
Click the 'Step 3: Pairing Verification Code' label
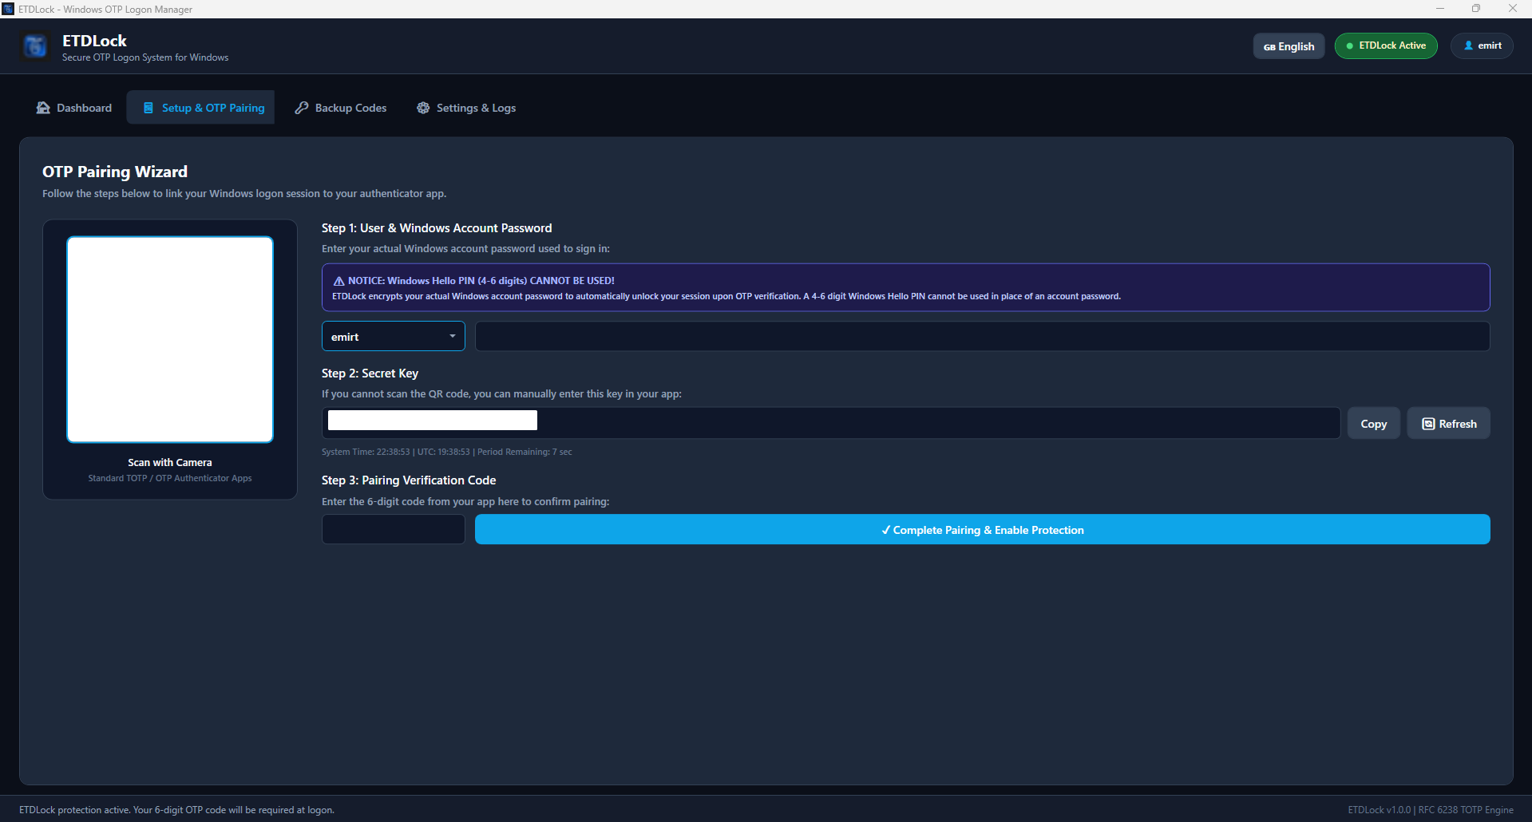coord(409,480)
